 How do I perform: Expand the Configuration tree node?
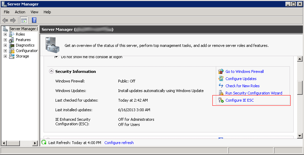[x=5, y=51]
